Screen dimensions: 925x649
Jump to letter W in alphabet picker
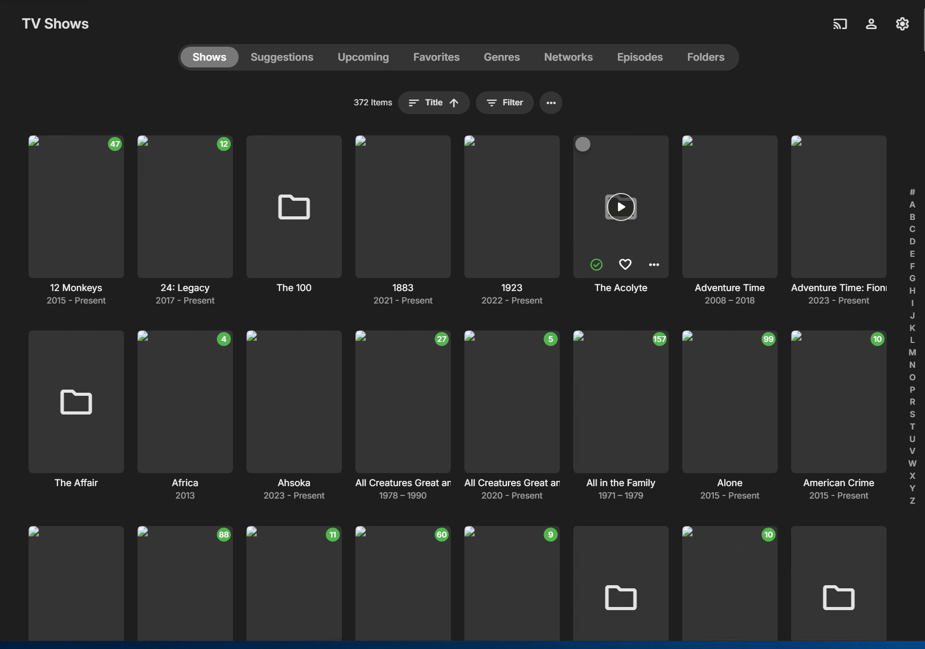[912, 463]
